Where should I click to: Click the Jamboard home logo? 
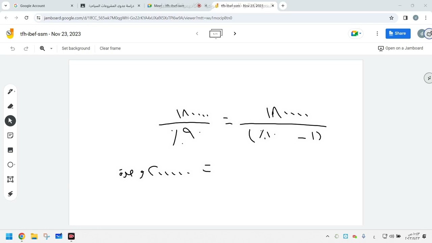point(10,33)
